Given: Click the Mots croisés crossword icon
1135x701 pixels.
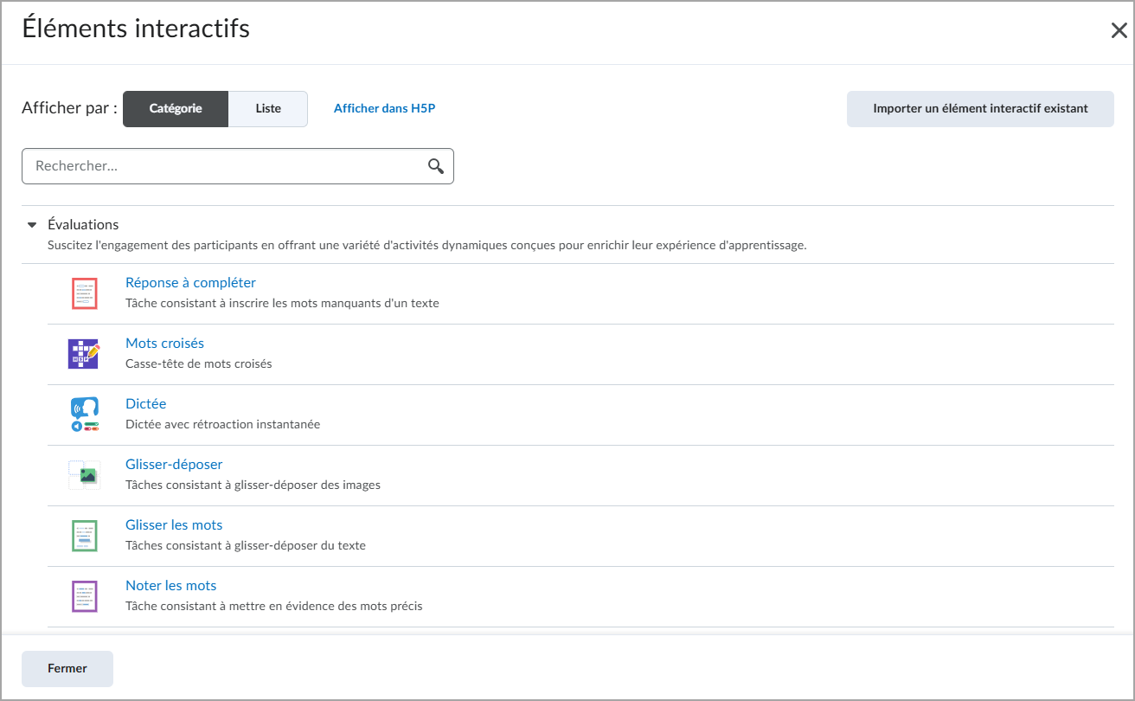Looking at the screenshot, I should point(84,354).
